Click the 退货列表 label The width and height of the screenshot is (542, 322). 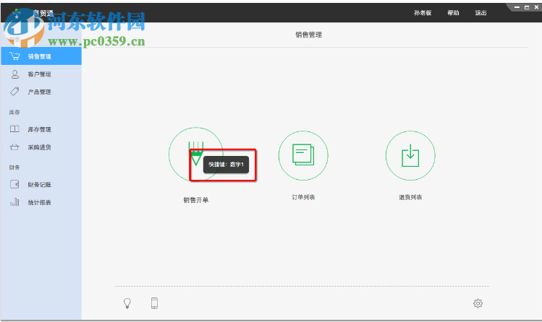(410, 197)
